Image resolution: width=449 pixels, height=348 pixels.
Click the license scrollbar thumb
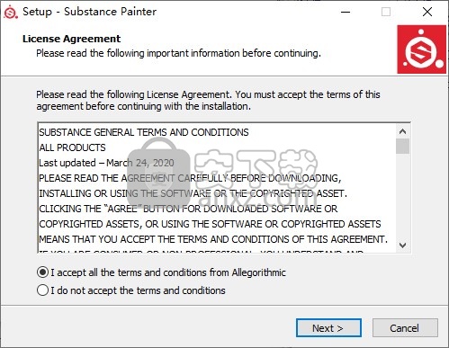click(402, 147)
